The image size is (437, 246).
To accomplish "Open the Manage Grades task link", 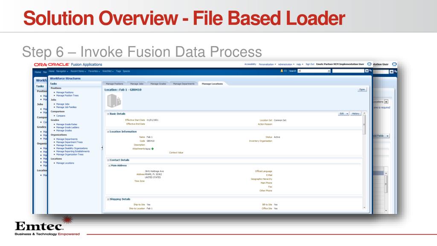I will 64,131.
